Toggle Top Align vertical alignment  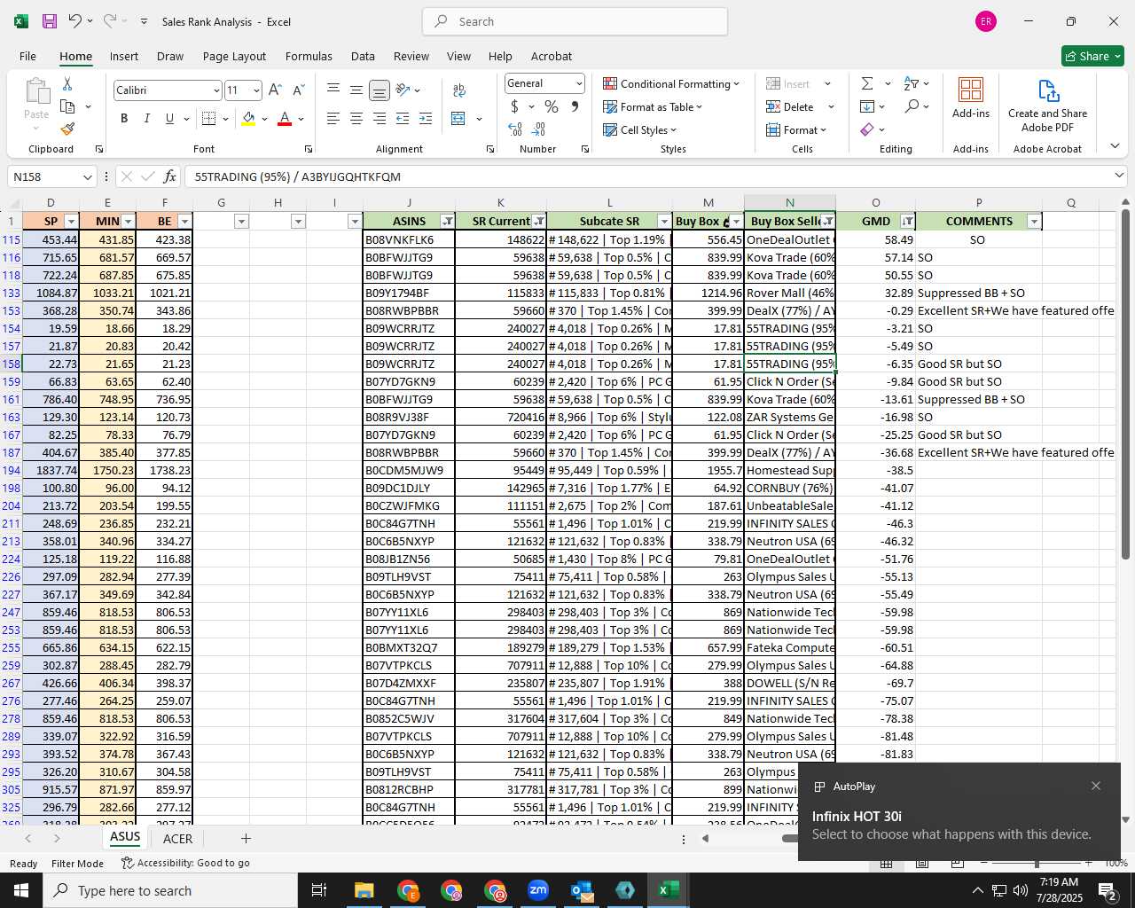333,90
